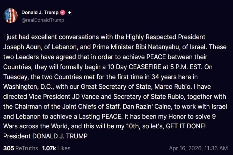The width and height of the screenshot is (233, 155).
Task: Open the Donald J. Trump display name
Action: point(40,12)
